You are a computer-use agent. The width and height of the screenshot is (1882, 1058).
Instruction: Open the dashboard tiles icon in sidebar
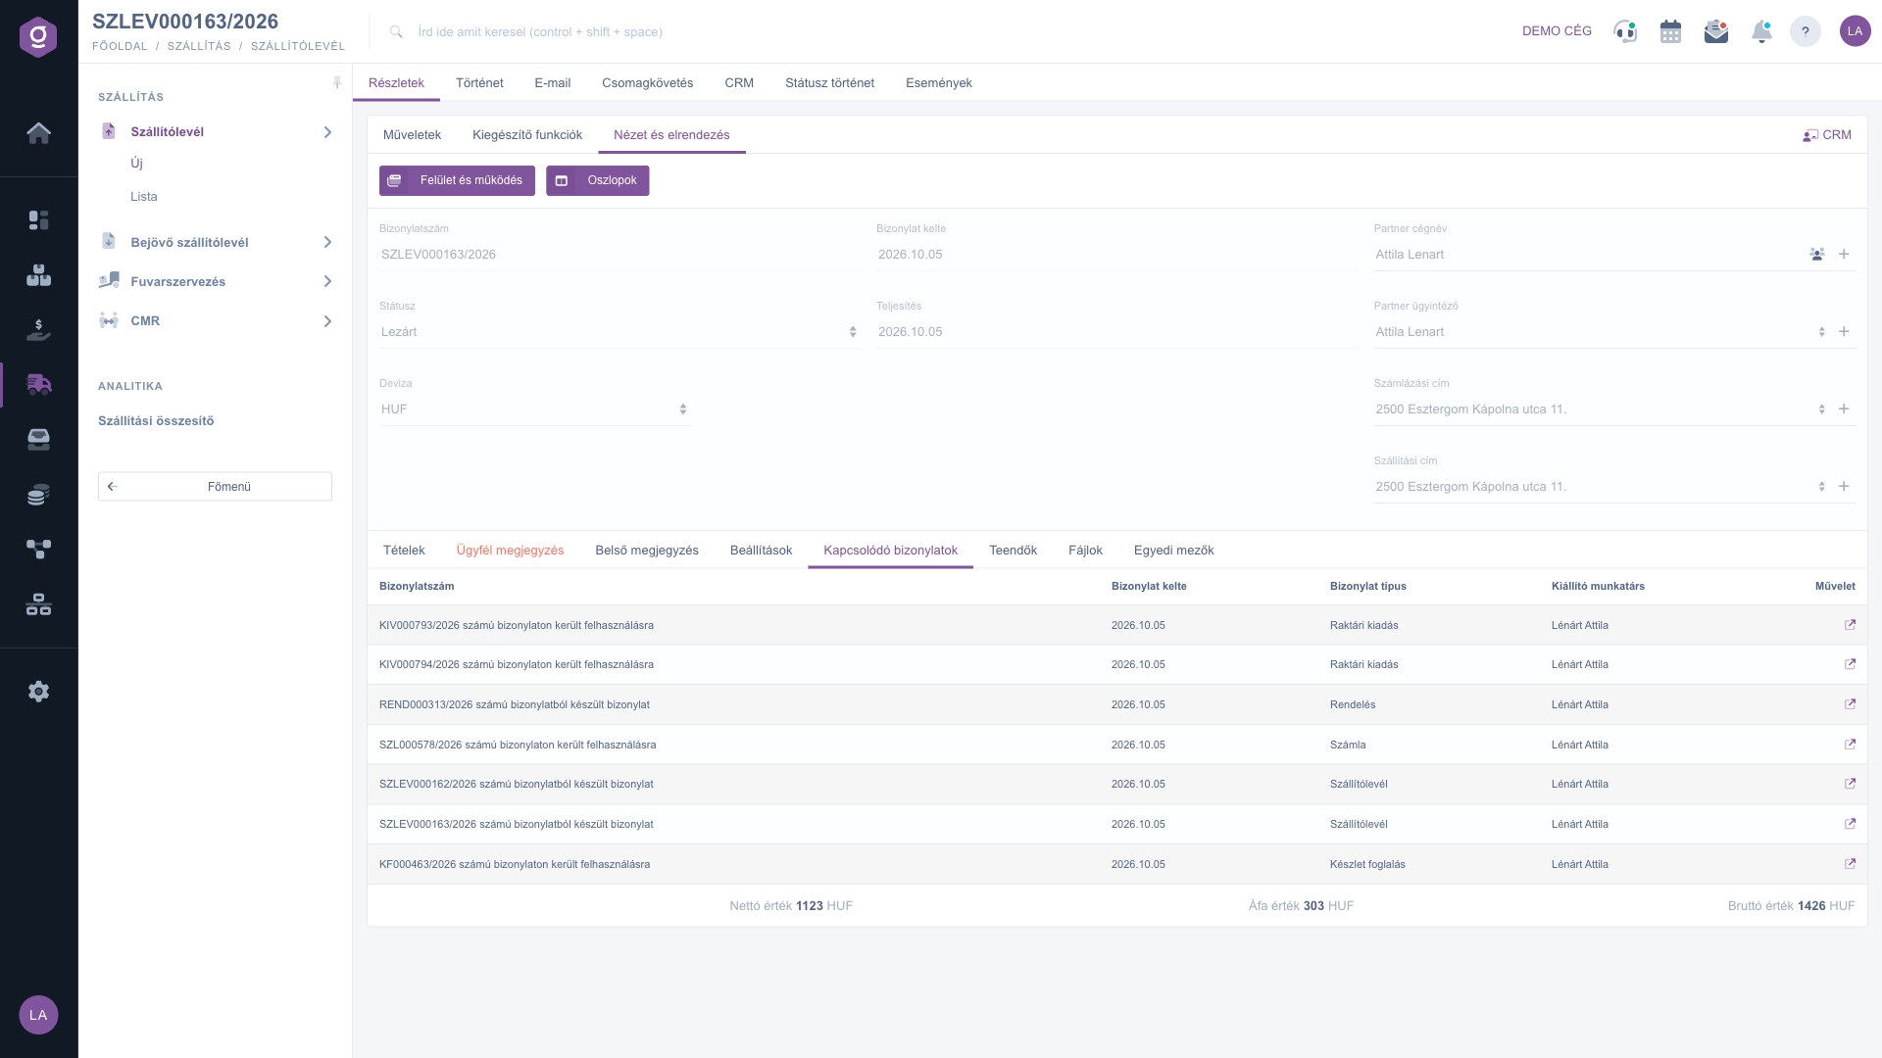point(38,220)
